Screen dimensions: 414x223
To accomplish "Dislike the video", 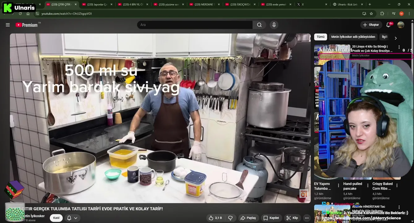I will tap(230, 218).
